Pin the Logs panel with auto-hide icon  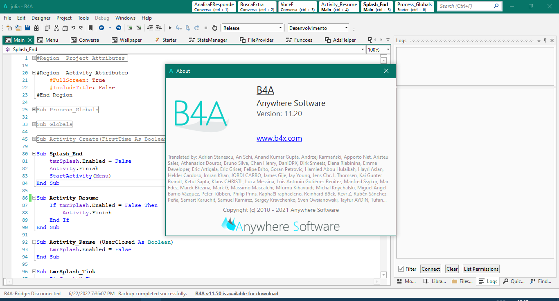pyautogui.click(x=545, y=40)
